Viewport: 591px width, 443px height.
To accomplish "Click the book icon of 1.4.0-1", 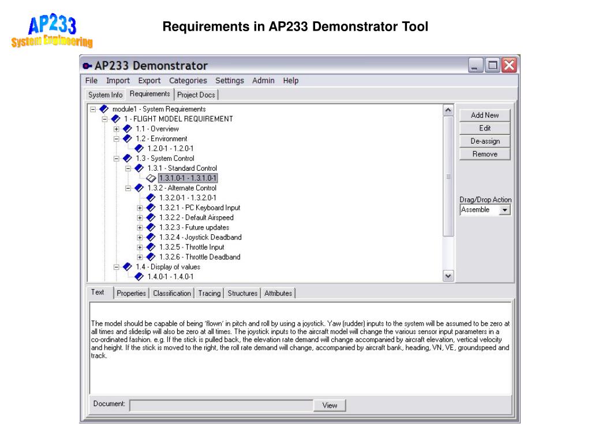I will tap(139, 276).
